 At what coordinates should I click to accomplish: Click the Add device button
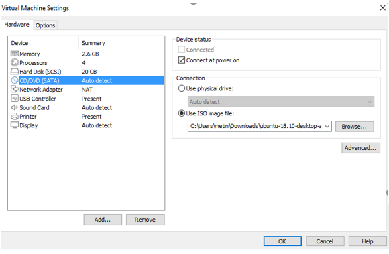coord(103,220)
